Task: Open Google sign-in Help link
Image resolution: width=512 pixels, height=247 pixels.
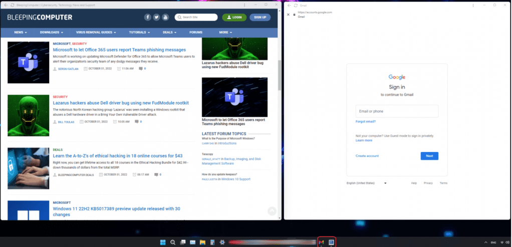Action: tap(414, 183)
